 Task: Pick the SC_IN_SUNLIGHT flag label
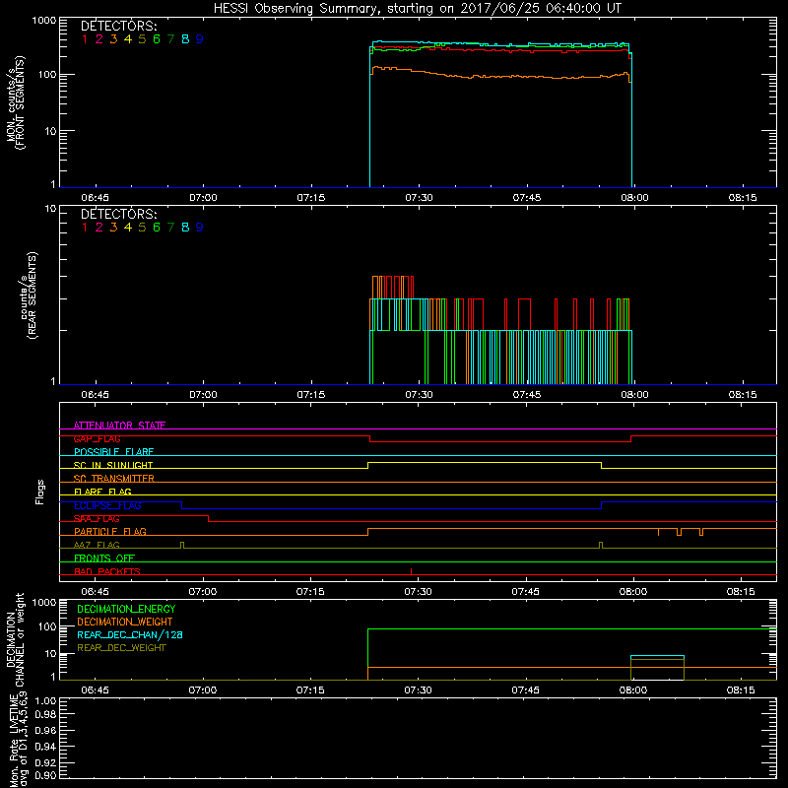point(113,465)
